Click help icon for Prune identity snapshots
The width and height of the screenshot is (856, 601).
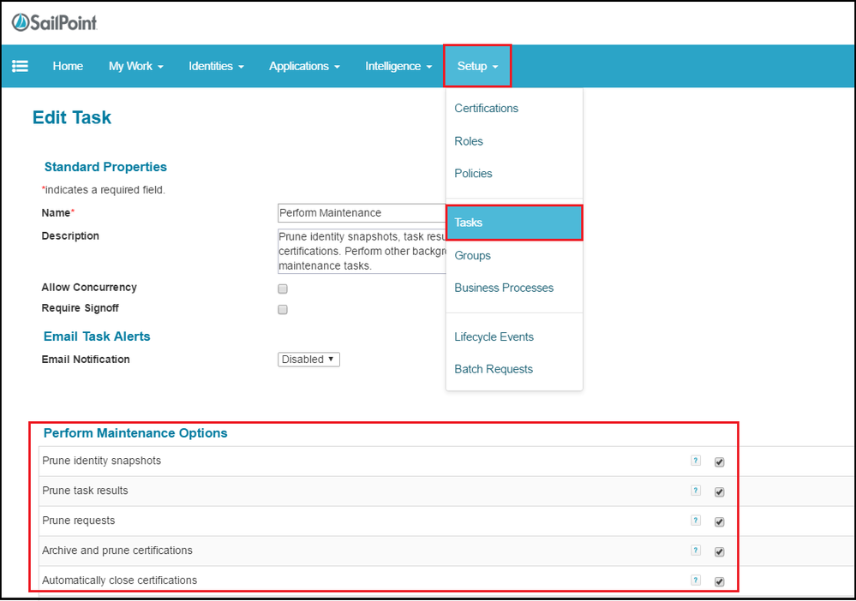pos(696,461)
